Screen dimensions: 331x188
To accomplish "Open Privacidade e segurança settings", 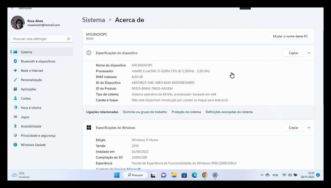I will pyautogui.click(x=42, y=135).
